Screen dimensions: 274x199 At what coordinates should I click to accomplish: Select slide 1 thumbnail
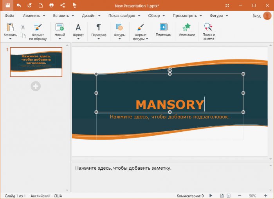[36, 62]
